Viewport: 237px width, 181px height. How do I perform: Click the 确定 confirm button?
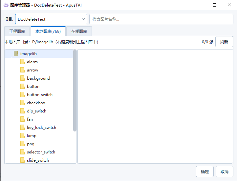coord(205,171)
